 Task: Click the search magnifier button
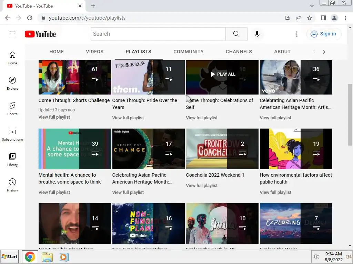236,34
